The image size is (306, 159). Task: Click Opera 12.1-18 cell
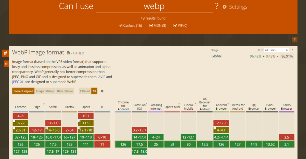(x=86, y=130)
